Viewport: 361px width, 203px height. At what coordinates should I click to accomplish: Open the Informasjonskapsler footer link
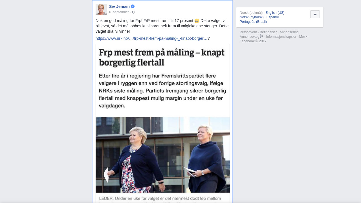pyautogui.click(x=281, y=37)
